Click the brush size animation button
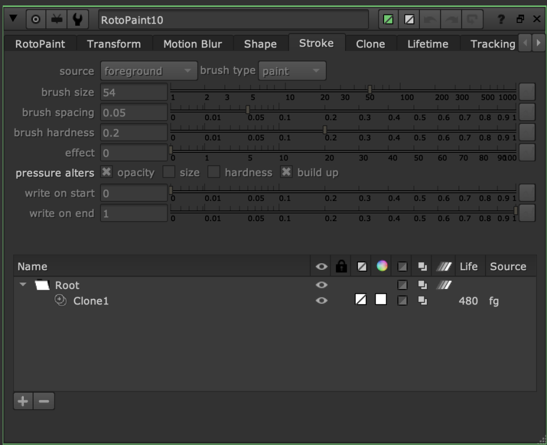The image size is (547, 445). tap(527, 92)
